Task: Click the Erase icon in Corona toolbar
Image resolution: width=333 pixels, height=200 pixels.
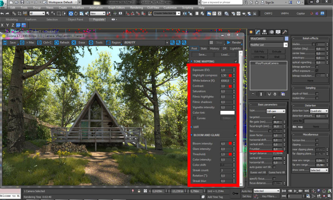Action: [x=74, y=42]
